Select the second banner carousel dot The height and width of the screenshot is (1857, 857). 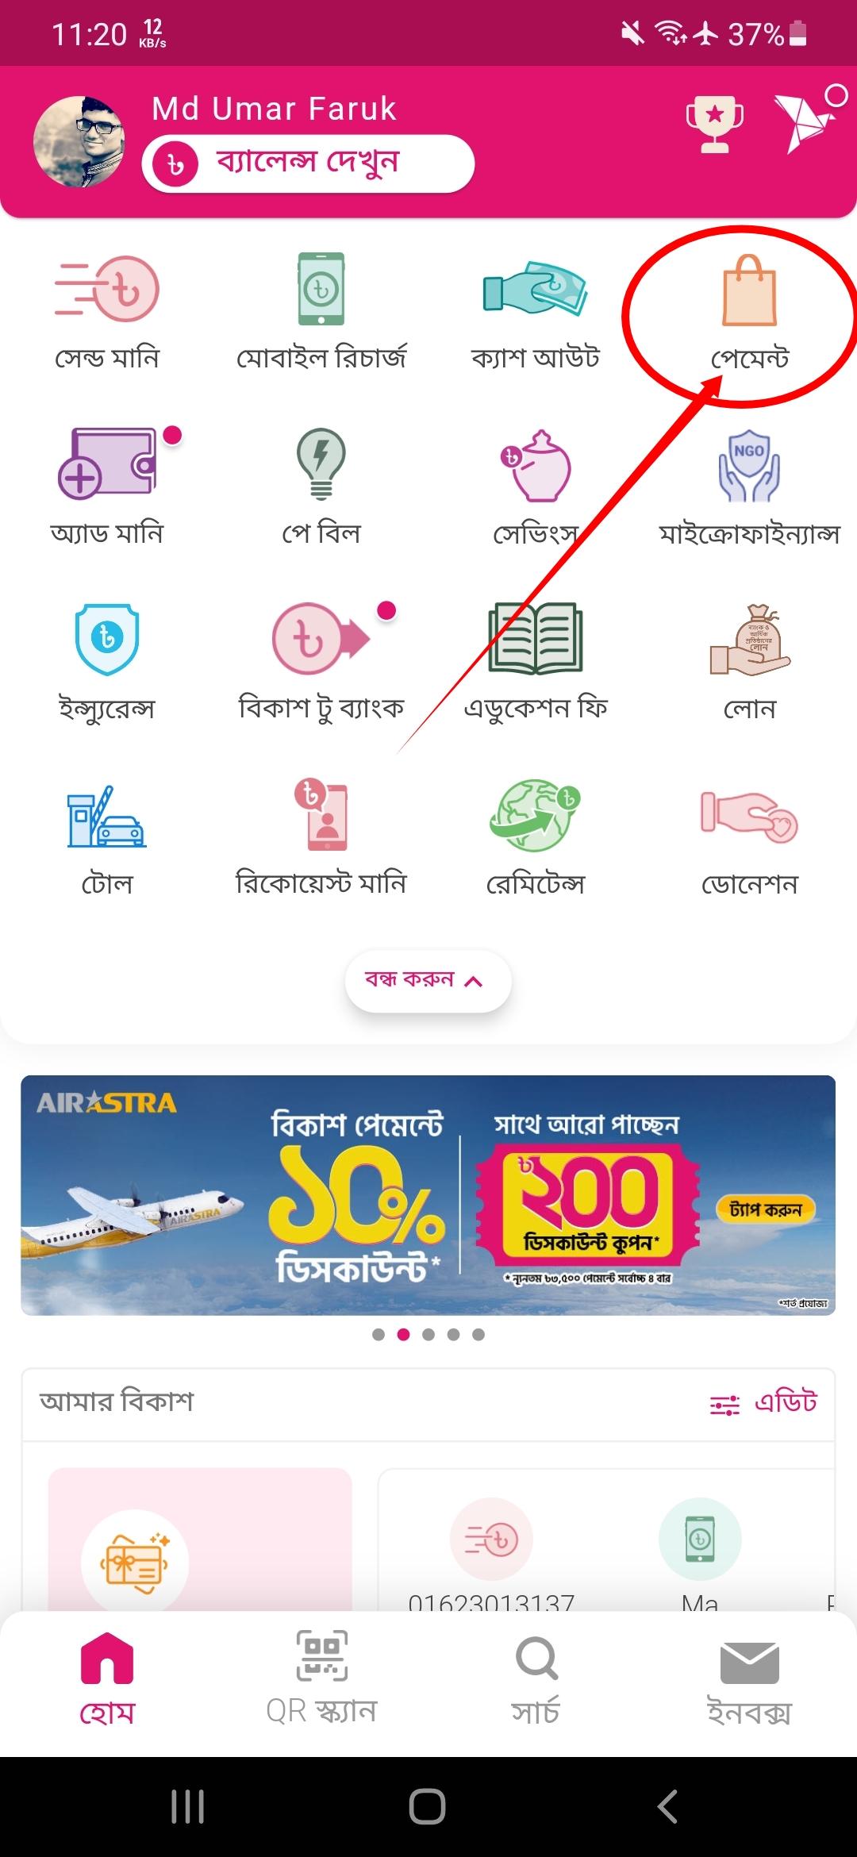click(403, 1334)
